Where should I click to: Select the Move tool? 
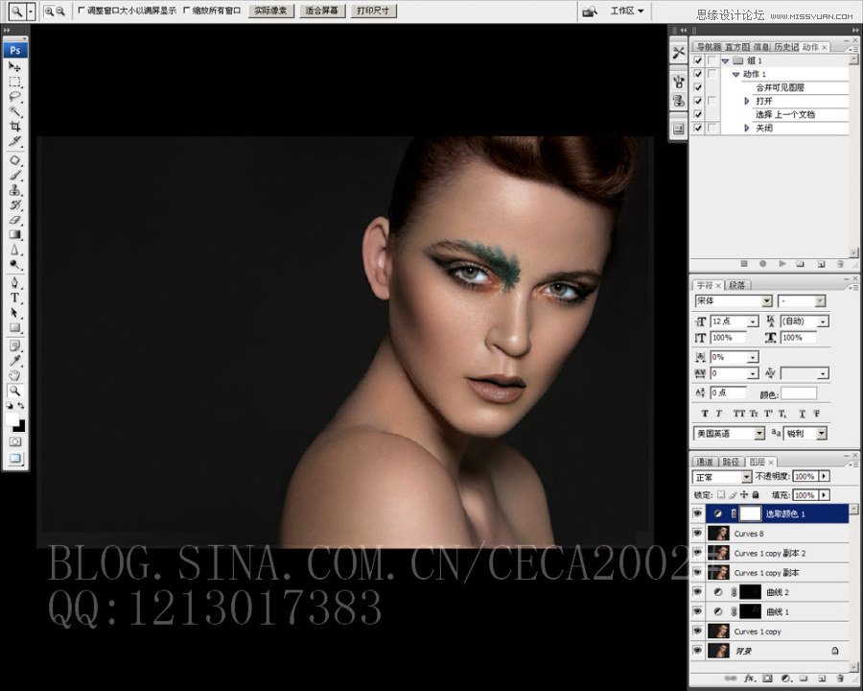14,66
